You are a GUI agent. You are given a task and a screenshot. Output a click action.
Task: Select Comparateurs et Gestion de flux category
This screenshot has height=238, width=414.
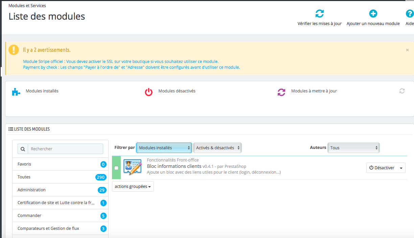[x=60, y=229]
